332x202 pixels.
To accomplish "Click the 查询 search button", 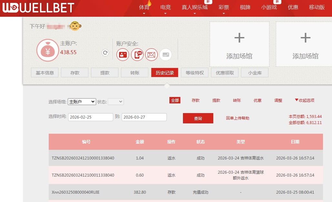I will 198,118.
